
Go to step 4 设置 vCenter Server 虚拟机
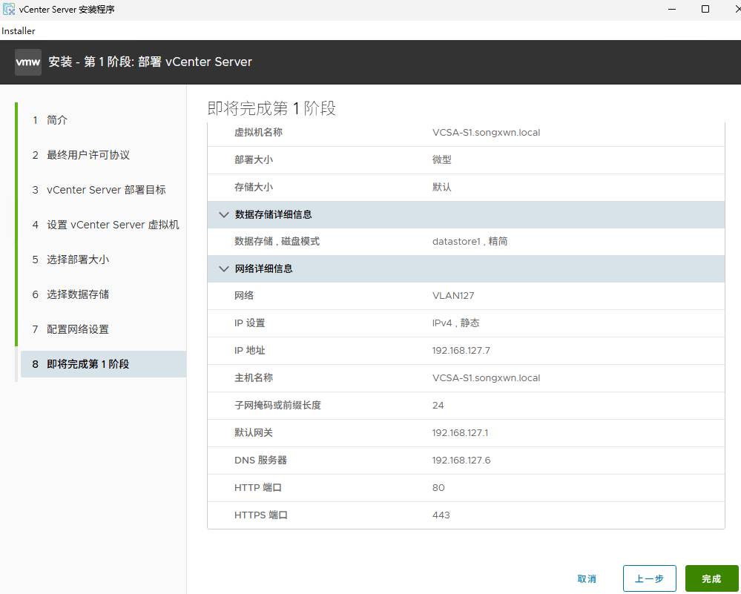click(112, 225)
